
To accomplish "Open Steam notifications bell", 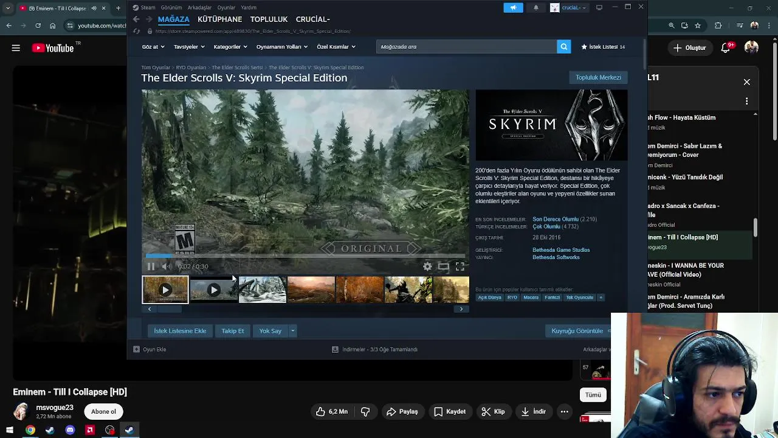I will 536,7.
